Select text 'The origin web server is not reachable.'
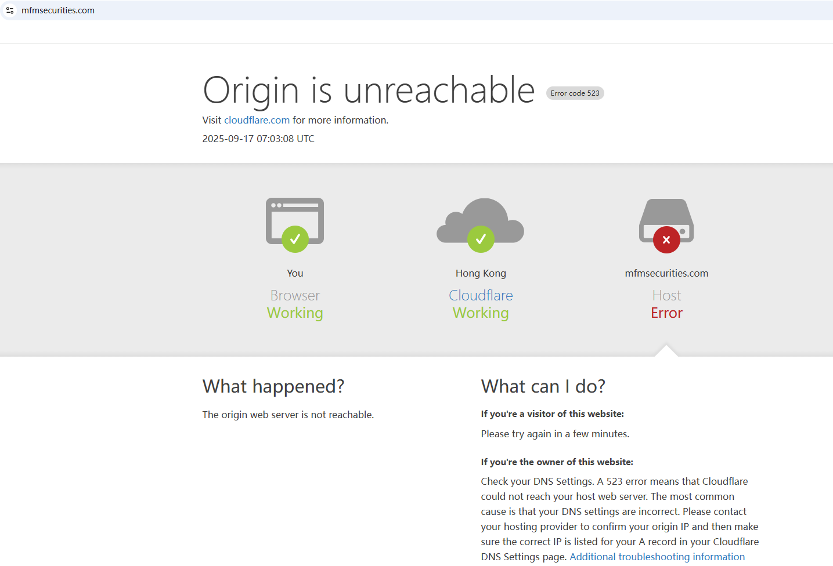This screenshot has width=833, height=566. click(288, 415)
